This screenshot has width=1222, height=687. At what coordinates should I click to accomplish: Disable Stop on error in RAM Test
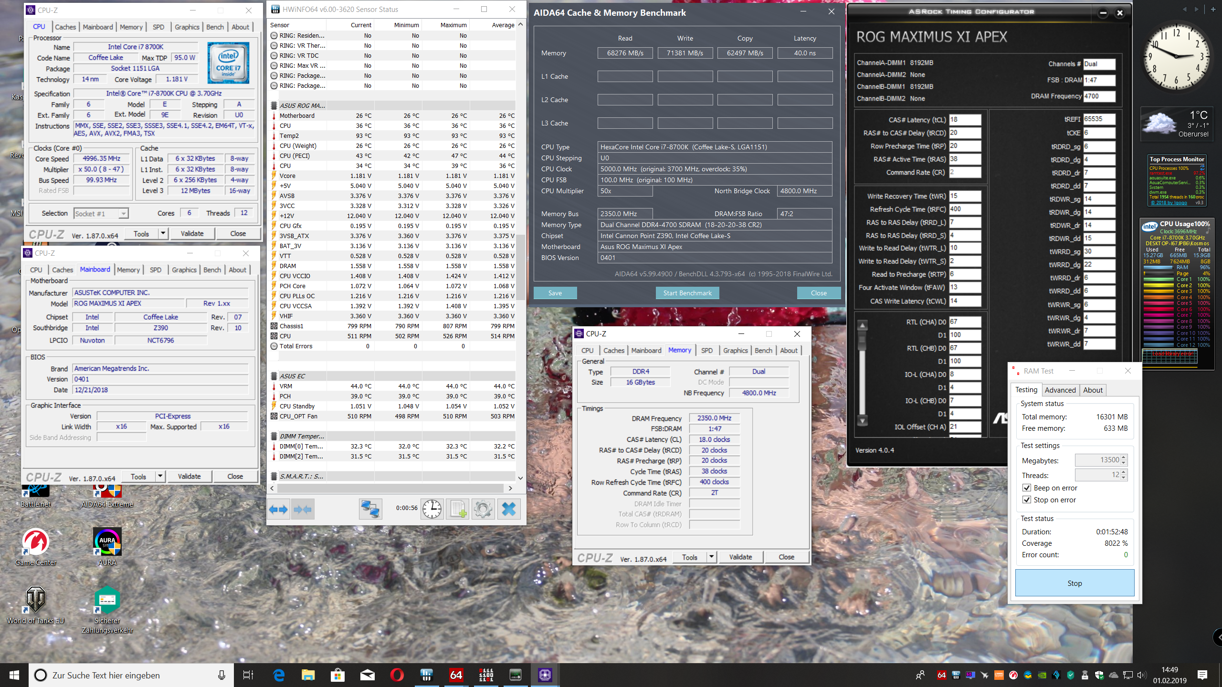click(x=1027, y=500)
